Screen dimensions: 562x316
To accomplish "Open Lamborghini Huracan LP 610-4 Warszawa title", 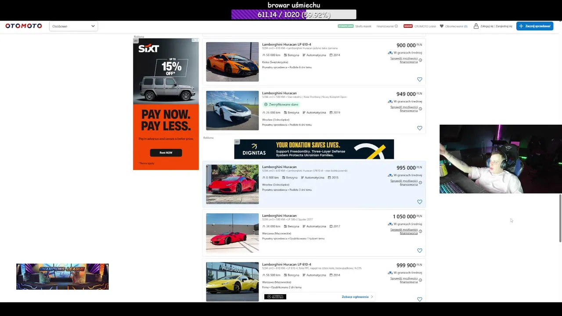I will pyautogui.click(x=286, y=264).
